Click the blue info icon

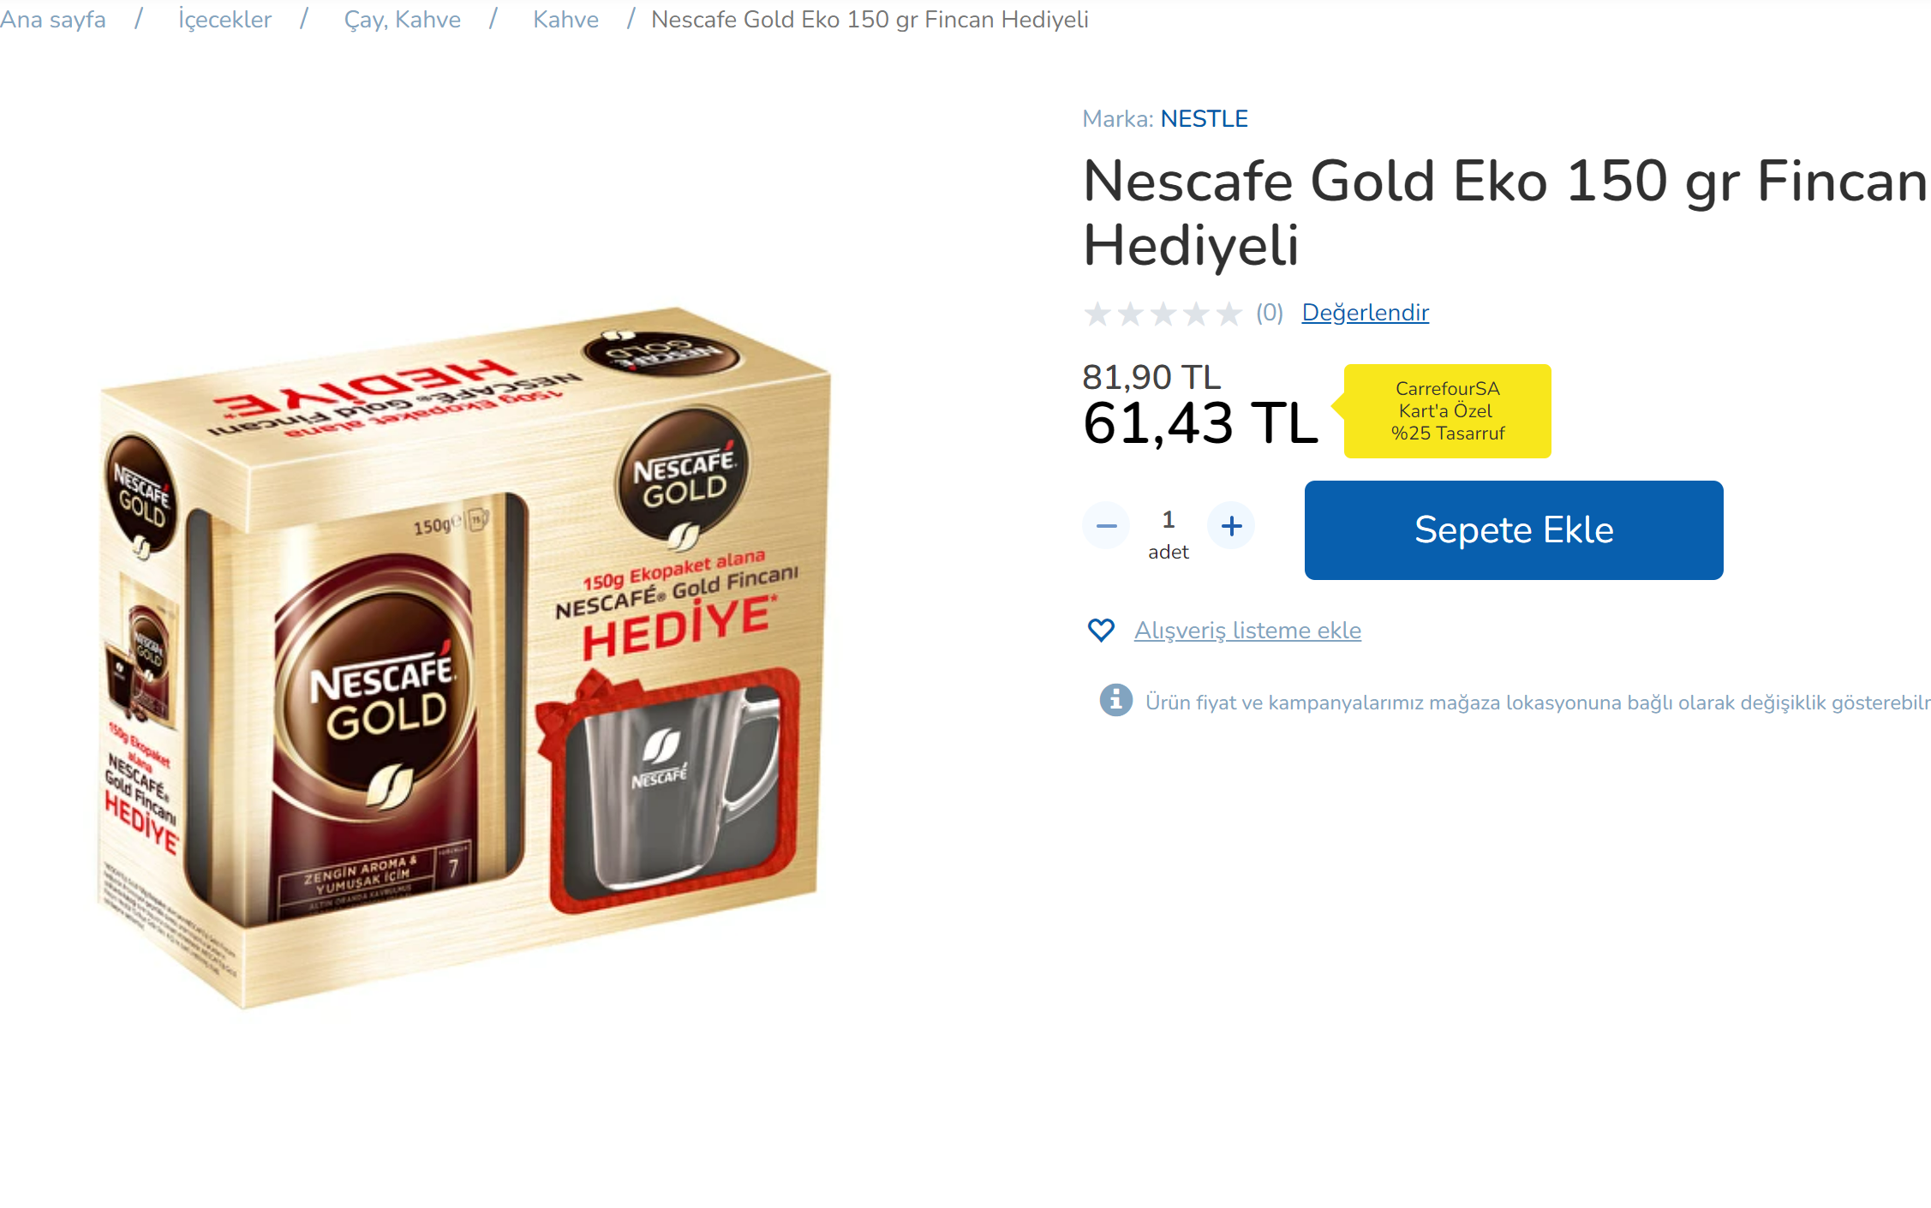click(1115, 700)
